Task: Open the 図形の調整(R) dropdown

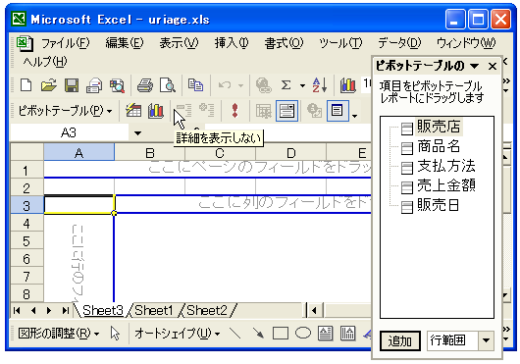Action: pos(58,334)
